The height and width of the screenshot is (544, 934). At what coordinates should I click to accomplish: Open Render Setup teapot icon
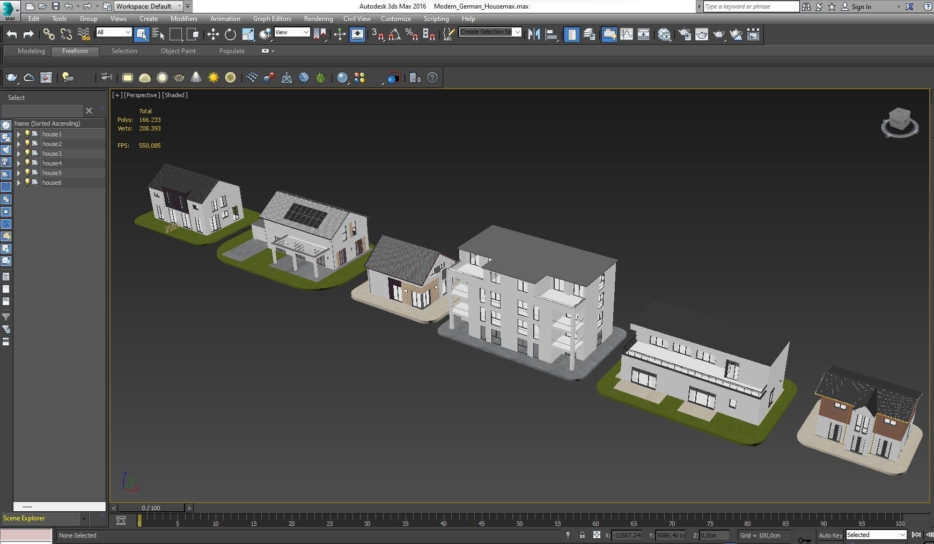point(685,34)
